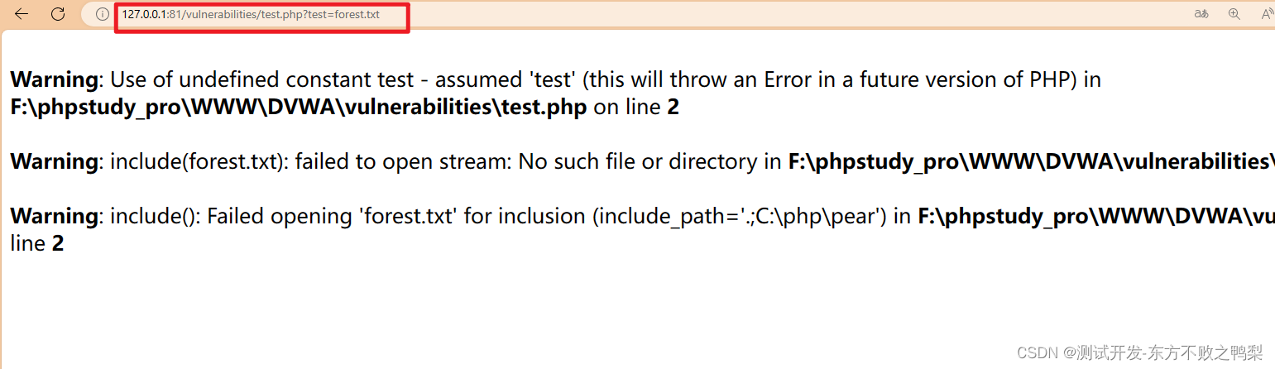
Task: Click the third Warning about Failed opening
Action: (54, 217)
